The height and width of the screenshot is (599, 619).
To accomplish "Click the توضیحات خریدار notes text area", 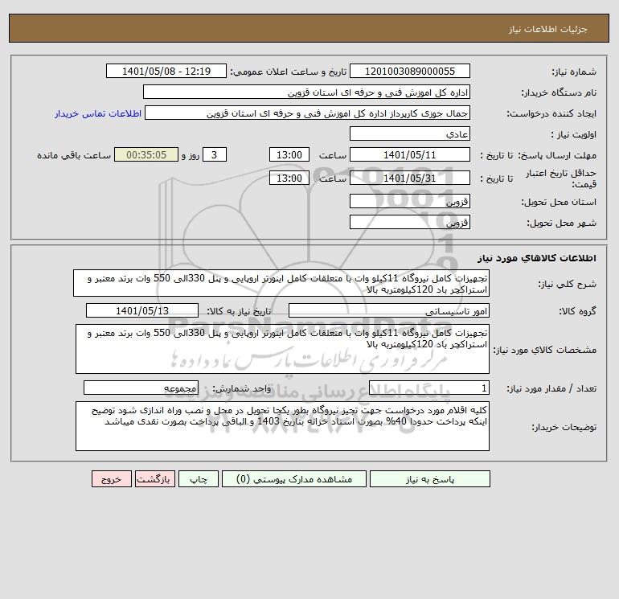I will (x=282, y=426).
